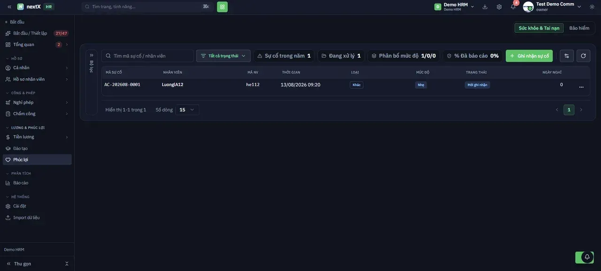Toggle the light/dark theme sun icon
The width and height of the screenshot is (601, 271).
coord(592,7)
